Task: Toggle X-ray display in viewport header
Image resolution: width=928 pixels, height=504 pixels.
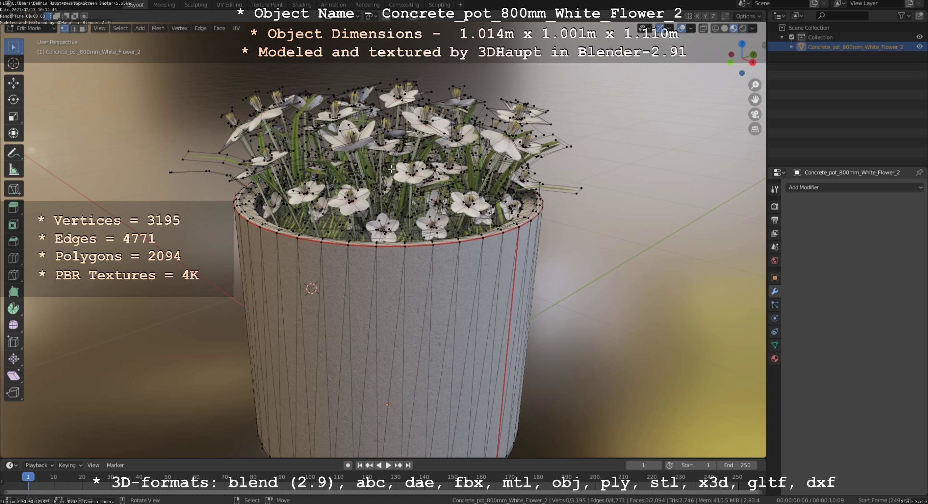Action: coord(703,28)
